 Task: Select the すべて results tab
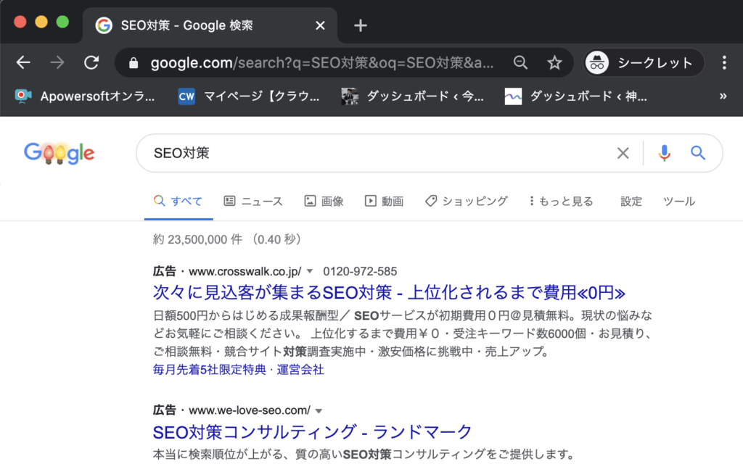(178, 202)
